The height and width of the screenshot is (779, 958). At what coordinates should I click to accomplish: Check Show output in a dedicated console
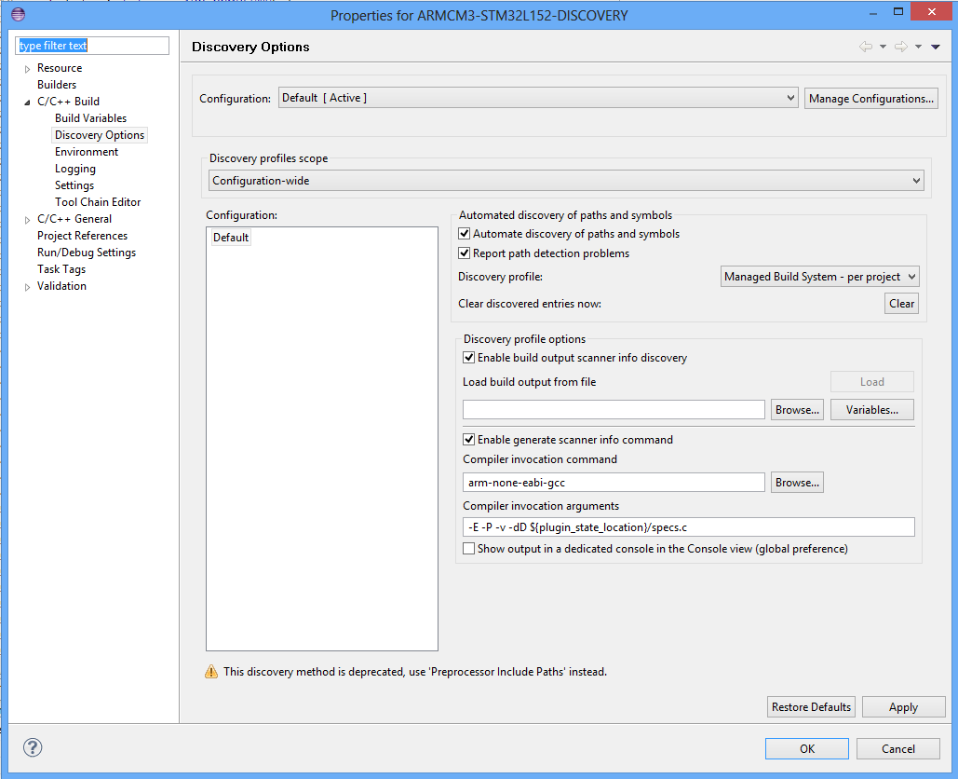[469, 549]
